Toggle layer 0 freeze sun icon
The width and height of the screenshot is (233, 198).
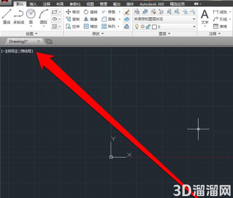tap(143, 27)
